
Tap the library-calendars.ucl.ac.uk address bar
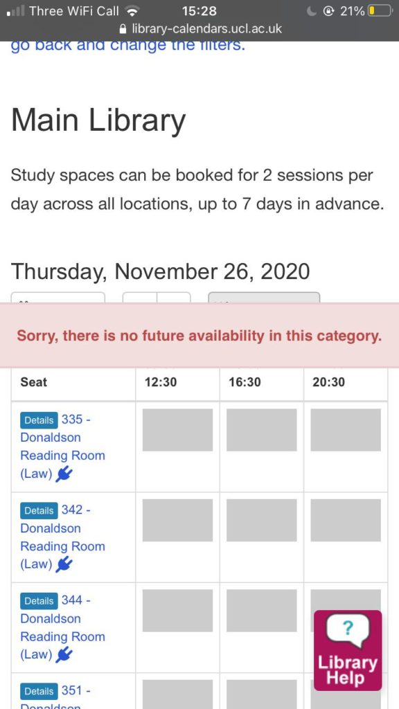[199, 29]
